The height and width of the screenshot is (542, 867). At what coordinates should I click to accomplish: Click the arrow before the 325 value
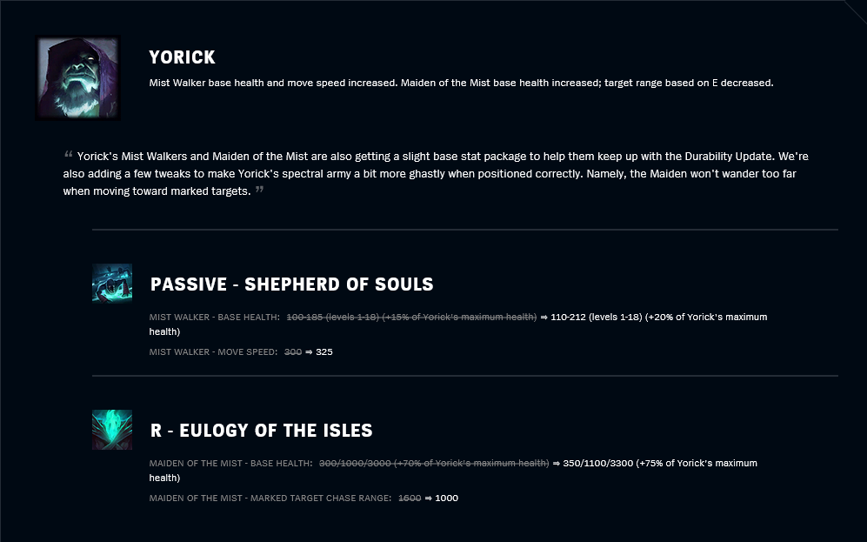click(309, 351)
